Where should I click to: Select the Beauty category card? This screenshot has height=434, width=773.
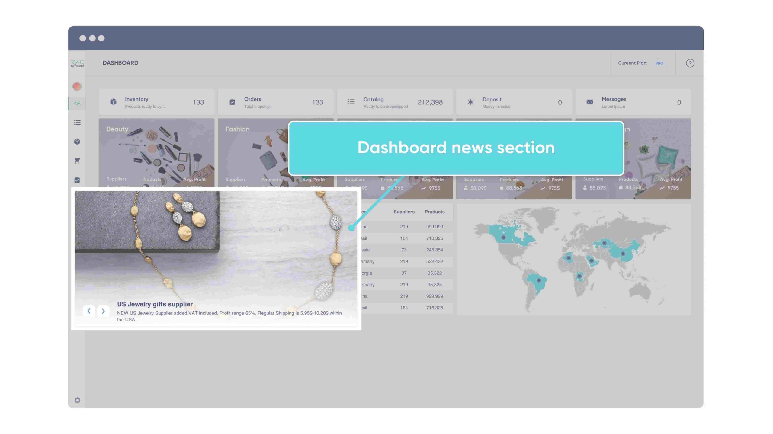coord(156,154)
